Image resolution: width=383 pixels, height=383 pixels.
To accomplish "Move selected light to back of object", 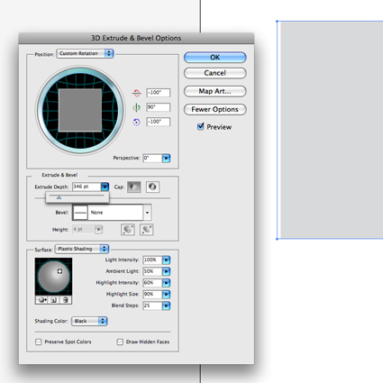I will (41, 300).
